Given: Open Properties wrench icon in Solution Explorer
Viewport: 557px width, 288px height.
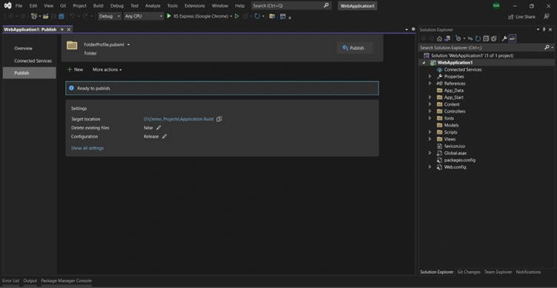Looking at the screenshot, I should (504, 38).
